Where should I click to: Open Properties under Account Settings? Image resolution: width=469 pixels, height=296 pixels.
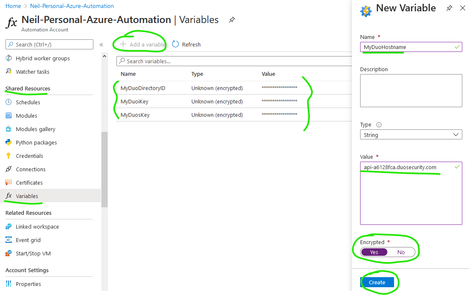[x=28, y=284]
